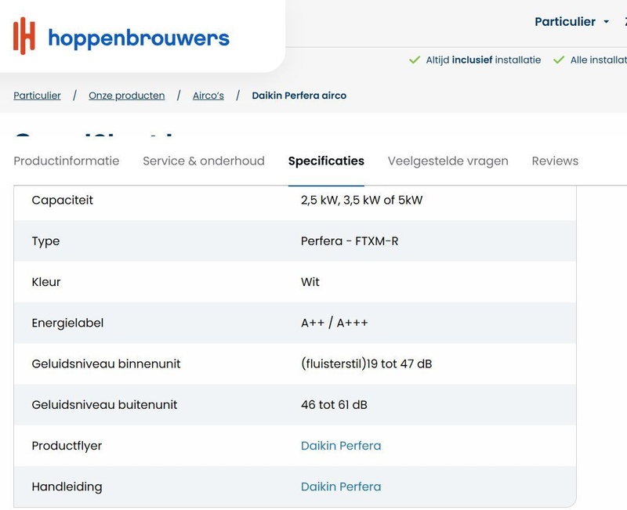
Task: Open the Airco's breadcrumb link
Action: tap(208, 96)
